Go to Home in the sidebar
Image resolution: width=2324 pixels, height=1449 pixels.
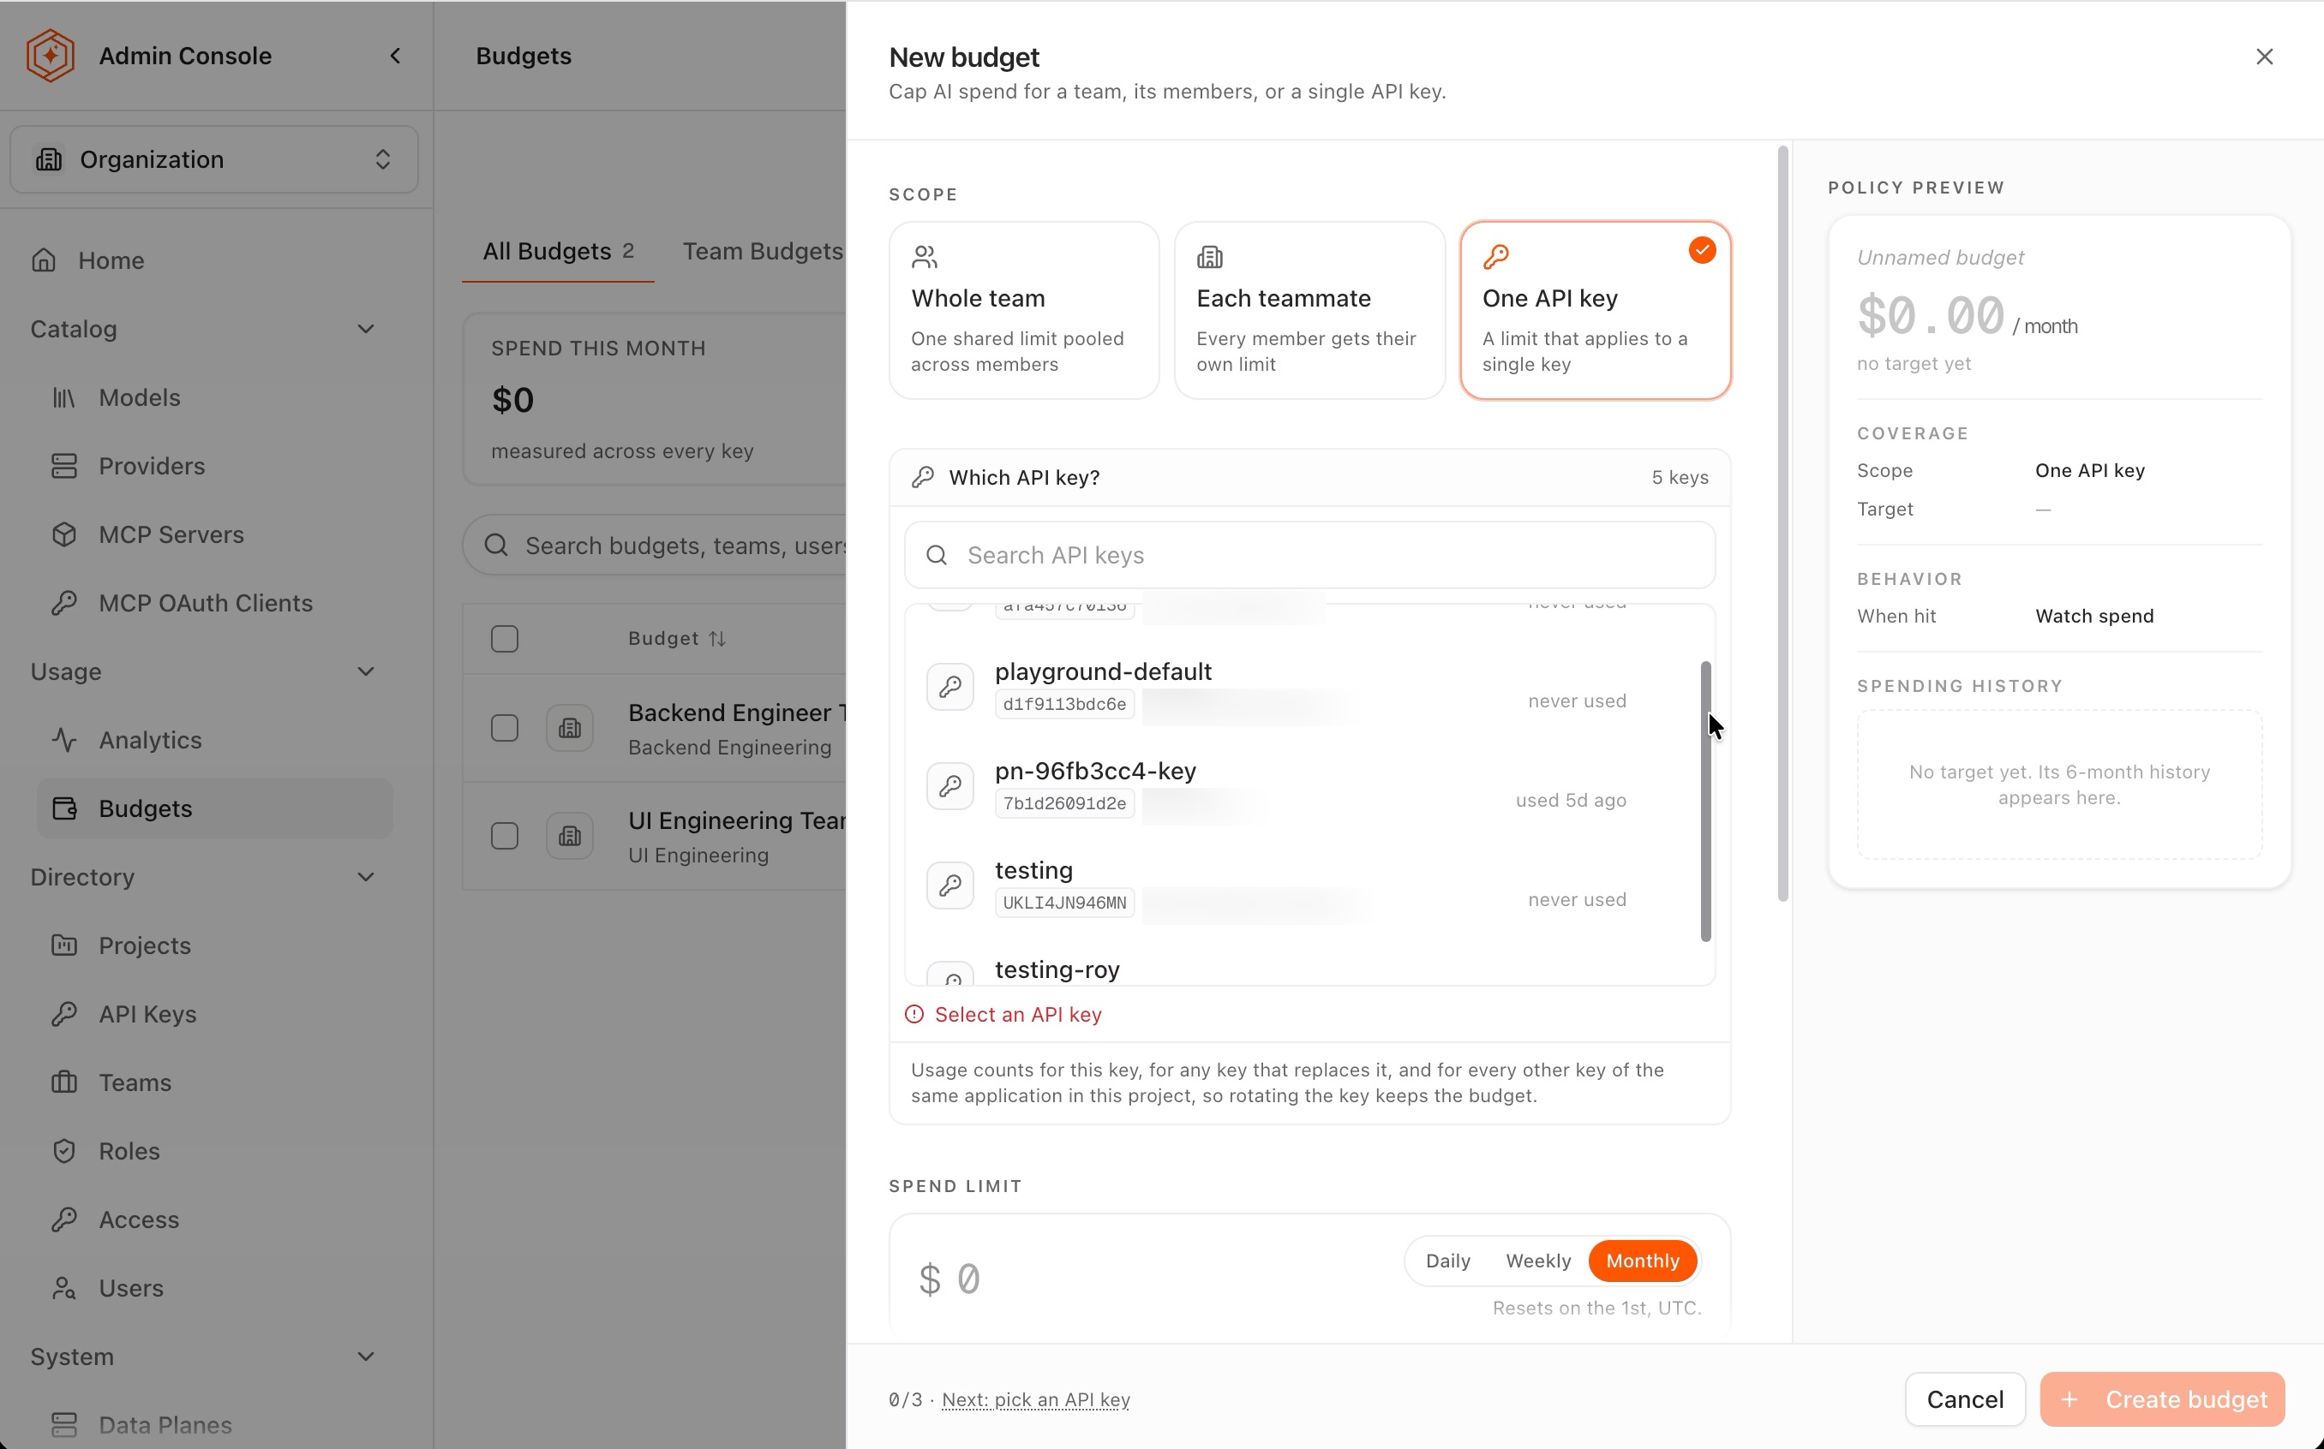111,259
